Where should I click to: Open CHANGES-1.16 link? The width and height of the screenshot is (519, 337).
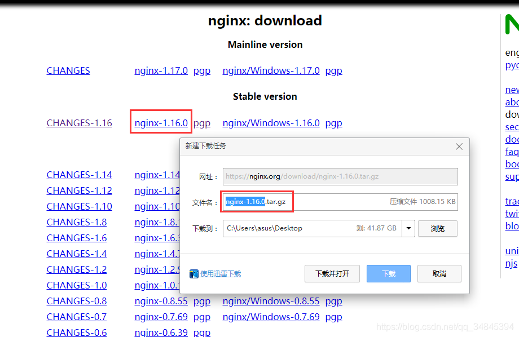tap(79, 123)
